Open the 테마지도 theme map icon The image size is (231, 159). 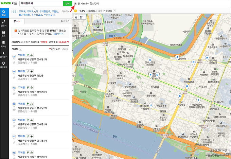[x=4, y=64]
